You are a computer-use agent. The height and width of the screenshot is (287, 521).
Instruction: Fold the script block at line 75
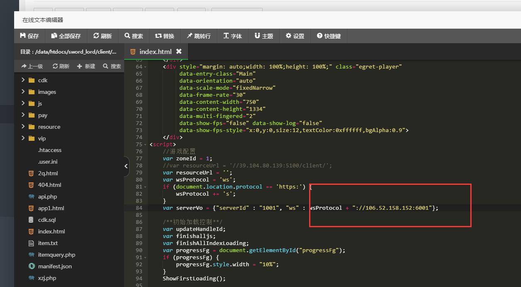pyautogui.click(x=145, y=145)
